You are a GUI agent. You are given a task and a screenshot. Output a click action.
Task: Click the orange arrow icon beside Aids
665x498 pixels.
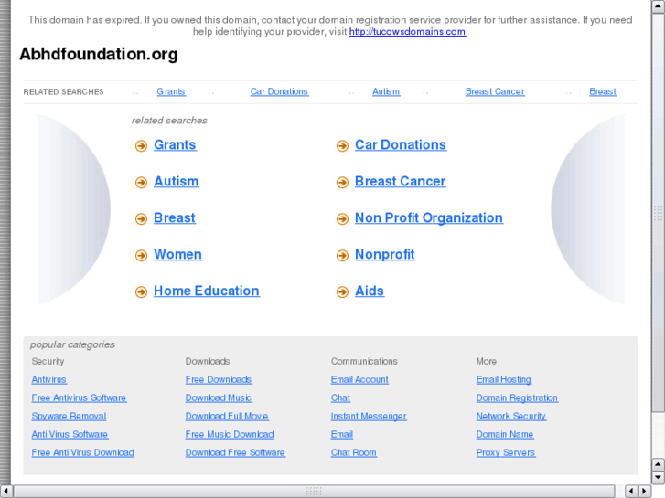click(x=342, y=292)
